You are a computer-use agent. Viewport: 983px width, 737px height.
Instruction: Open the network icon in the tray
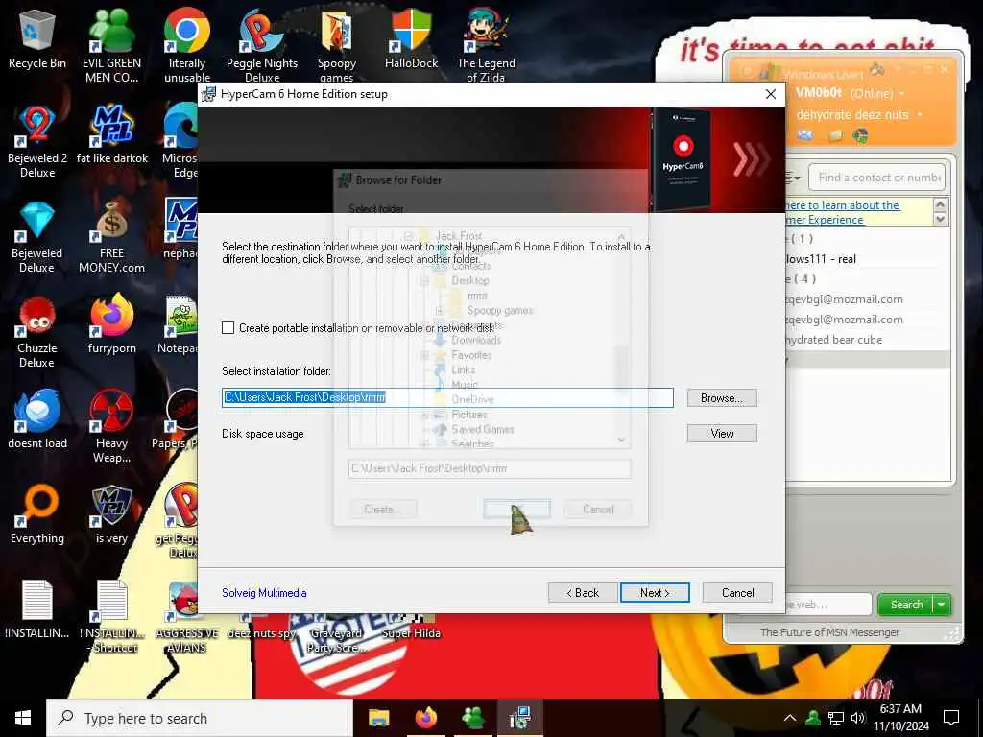click(836, 718)
